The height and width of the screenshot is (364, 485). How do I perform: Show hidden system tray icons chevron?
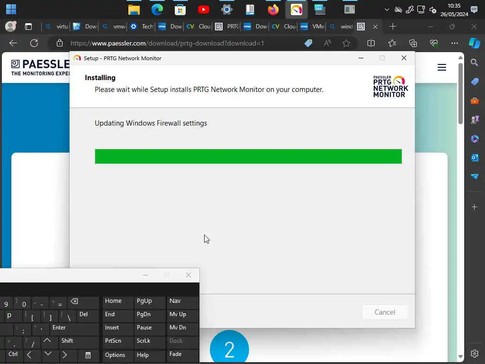pyautogui.click(x=386, y=9)
